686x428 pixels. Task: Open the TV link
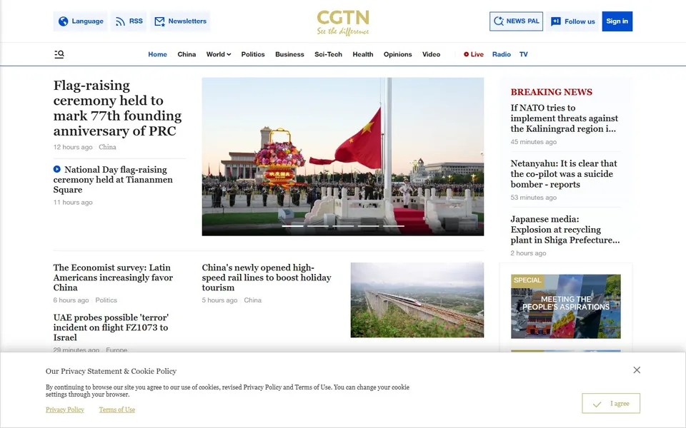tap(523, 54)
